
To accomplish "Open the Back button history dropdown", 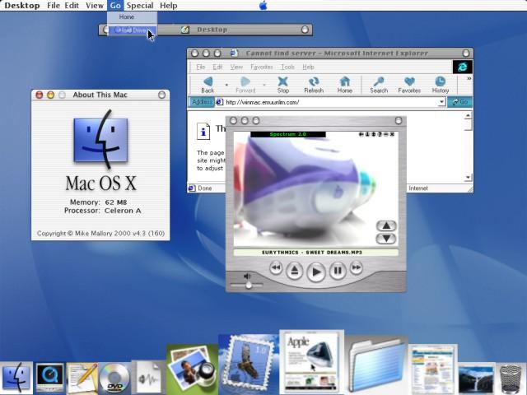I will (x=226, y=85).
